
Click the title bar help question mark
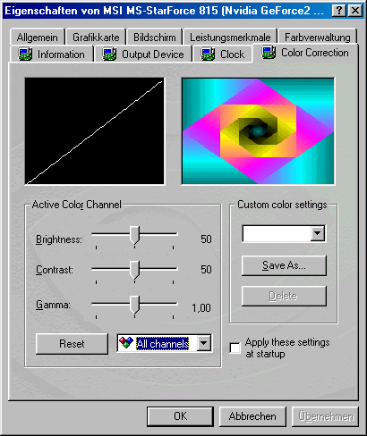(x=339, y=11)
